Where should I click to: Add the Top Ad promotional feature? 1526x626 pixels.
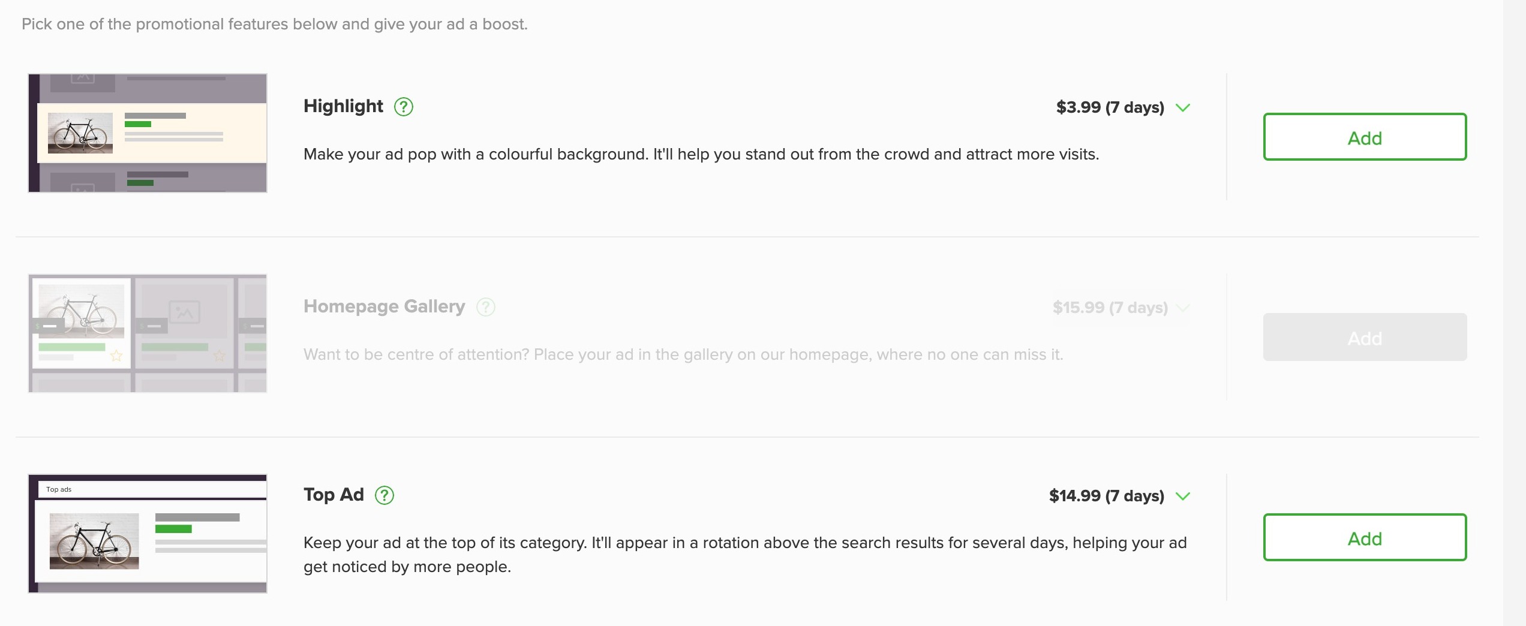pos(1365,537)
